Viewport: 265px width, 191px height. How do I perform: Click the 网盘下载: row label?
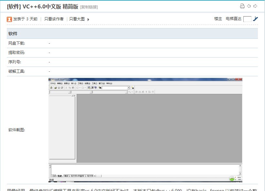pos(16,43)
